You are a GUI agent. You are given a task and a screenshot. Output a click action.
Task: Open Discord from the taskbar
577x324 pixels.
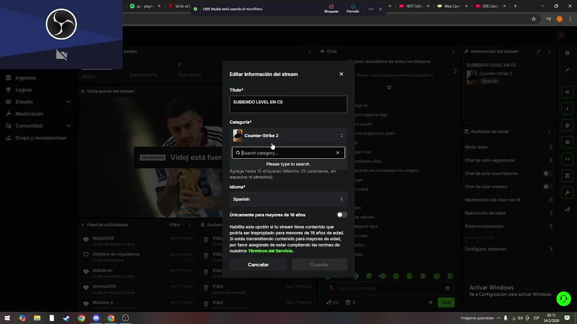96,318
